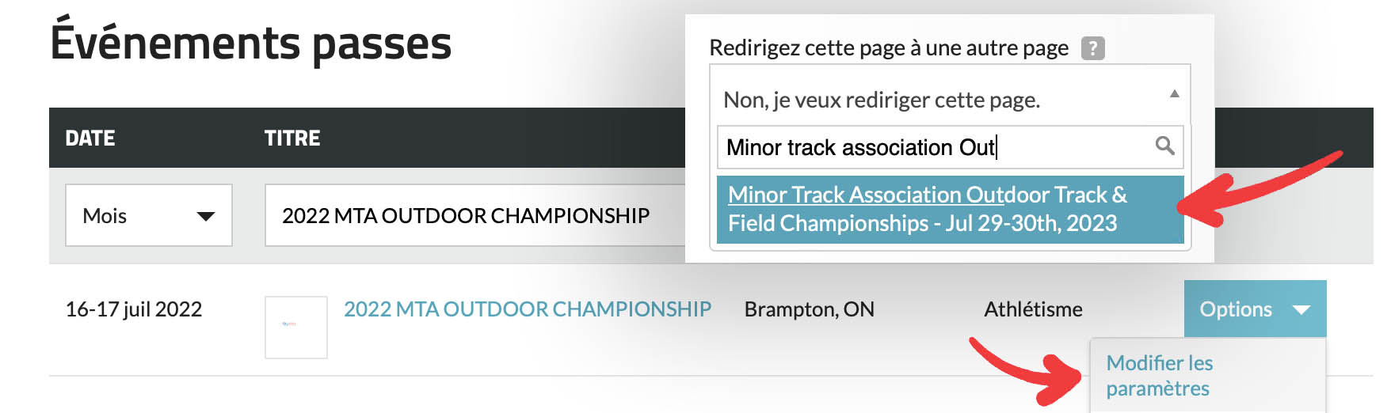
Task: Click the 'Événements passes' heading
Action: point(250,44)
